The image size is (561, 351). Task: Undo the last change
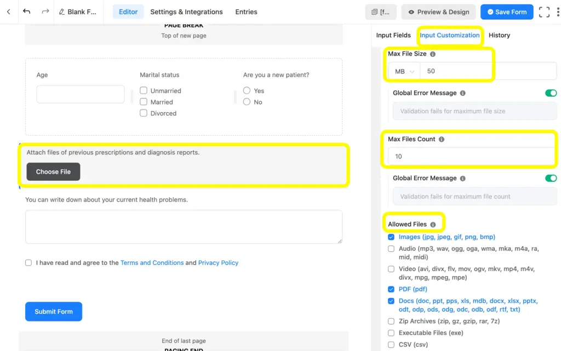(26, 11)
